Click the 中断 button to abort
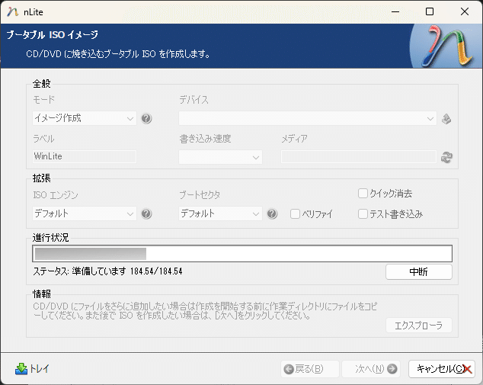The height and width of the screenshot is (385, 483). pos(418,272)
